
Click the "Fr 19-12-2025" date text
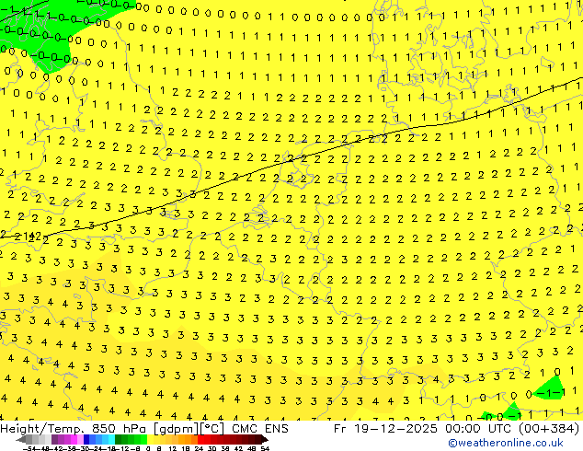pyautogui.click(x=384, y=428)
